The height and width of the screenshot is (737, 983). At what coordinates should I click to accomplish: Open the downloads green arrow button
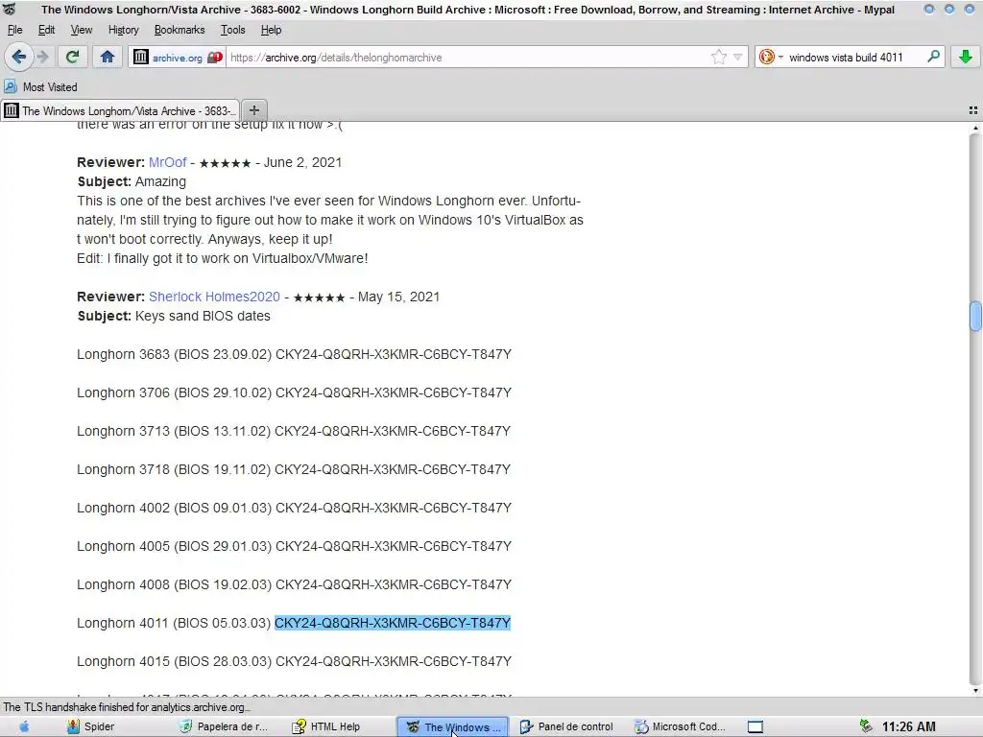point(966,57)
